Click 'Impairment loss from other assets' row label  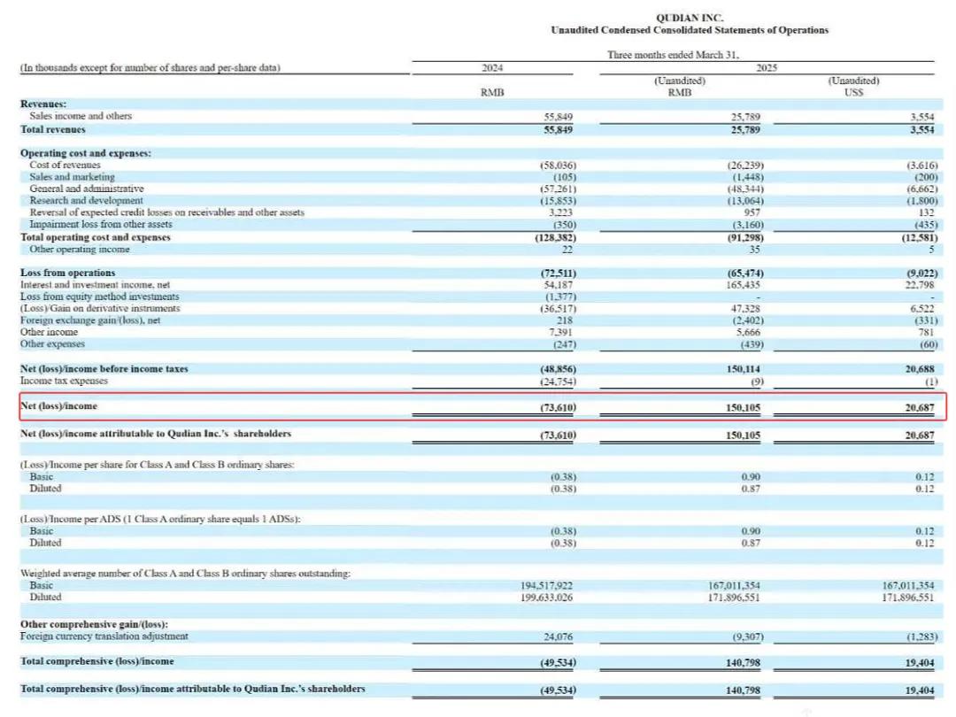click(101, 224)
